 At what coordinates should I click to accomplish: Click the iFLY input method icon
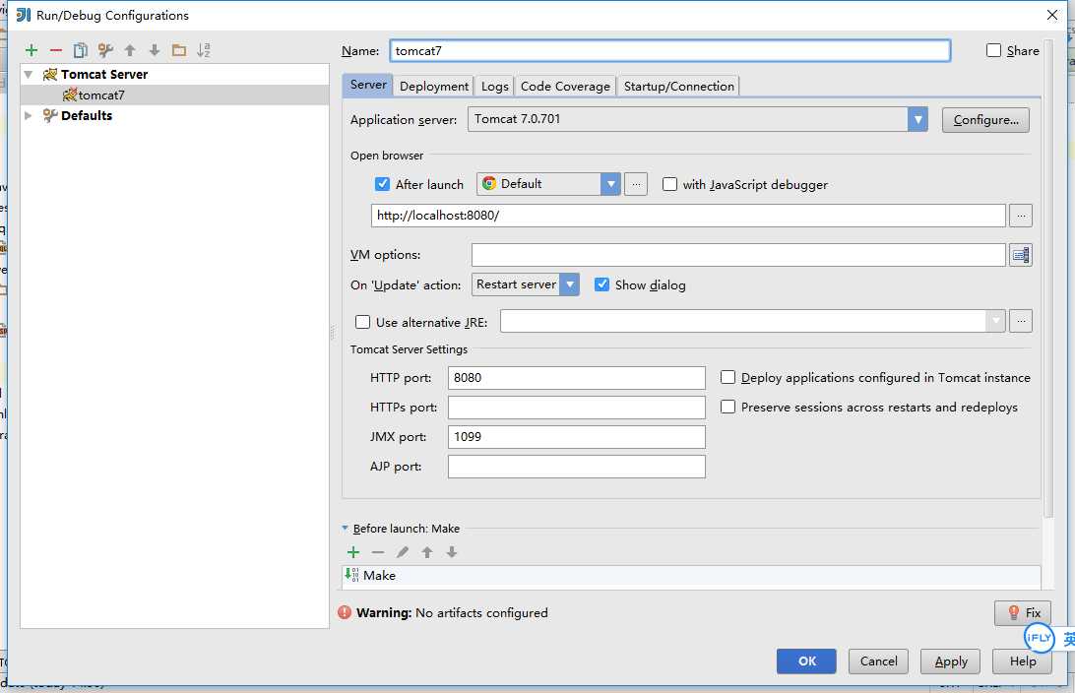[x=1039, y=638]
